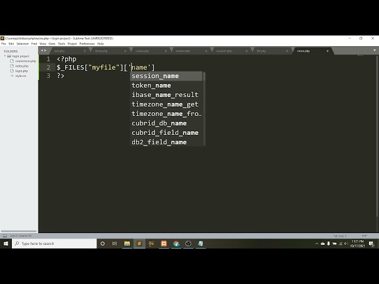The height and width of the screenshot is (284, 379).
Task: Click the Windows Start button
Action: coord(6,244)
